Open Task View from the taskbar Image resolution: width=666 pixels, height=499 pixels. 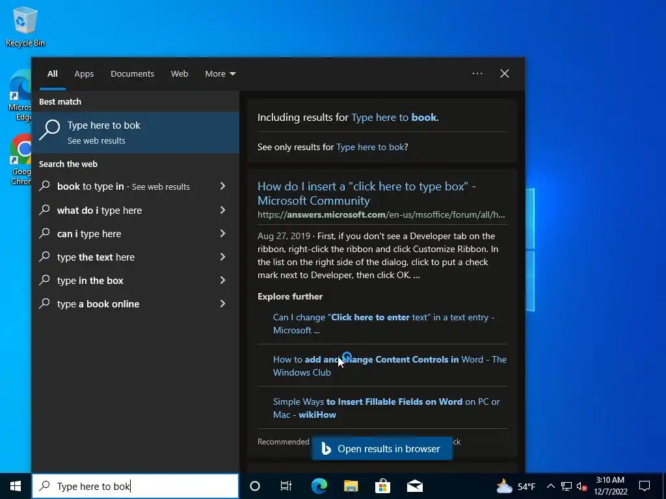pyautogui.click(x=286, y=486)
